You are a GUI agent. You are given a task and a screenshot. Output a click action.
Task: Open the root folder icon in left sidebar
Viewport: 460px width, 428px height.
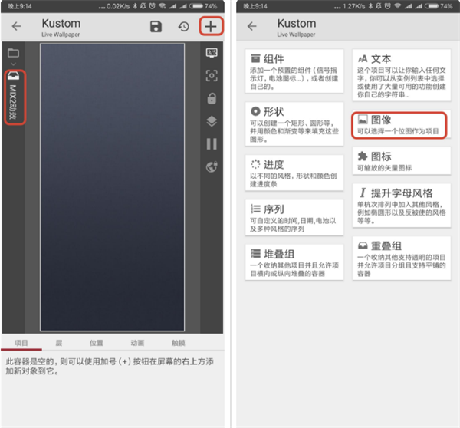[13, 53]
